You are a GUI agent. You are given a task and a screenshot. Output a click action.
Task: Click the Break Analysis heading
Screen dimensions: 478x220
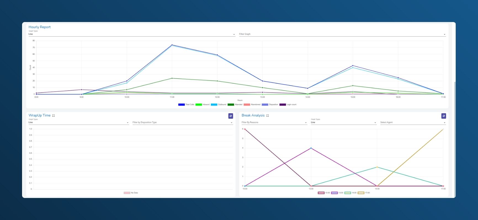[x=253, y=115]
